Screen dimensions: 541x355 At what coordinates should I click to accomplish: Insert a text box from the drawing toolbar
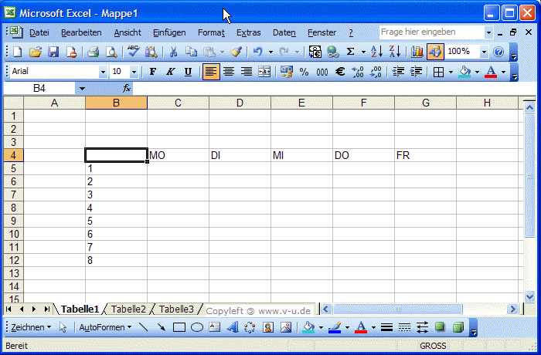click(x=215, y=327)
